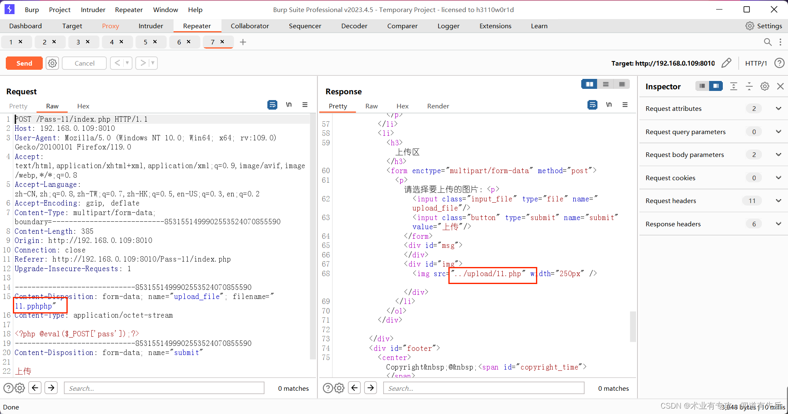Open history back dropdown arrow

(127, 63)
